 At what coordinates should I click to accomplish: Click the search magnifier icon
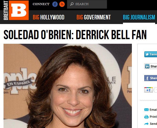point(72,4)
